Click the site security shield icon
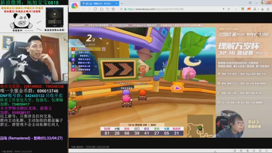 pos(121,9)
